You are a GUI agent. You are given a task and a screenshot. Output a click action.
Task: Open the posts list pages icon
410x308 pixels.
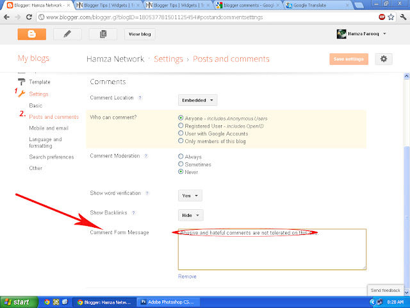pyautogui.click(x=103, y=34)
